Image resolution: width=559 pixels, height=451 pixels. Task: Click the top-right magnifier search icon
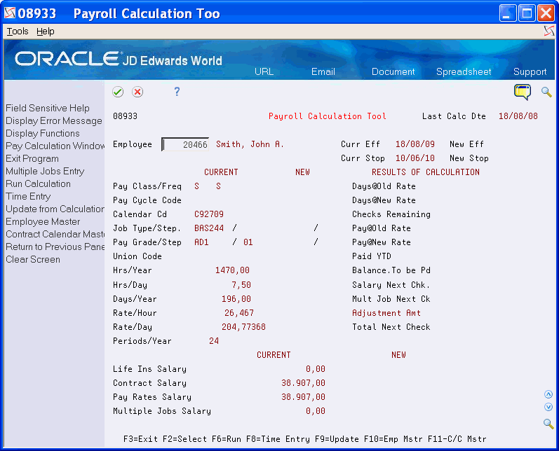(546, 92)
